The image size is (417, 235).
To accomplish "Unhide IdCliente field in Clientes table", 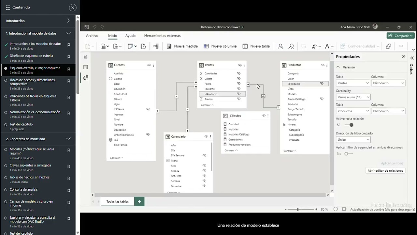I will coord(148,109).
